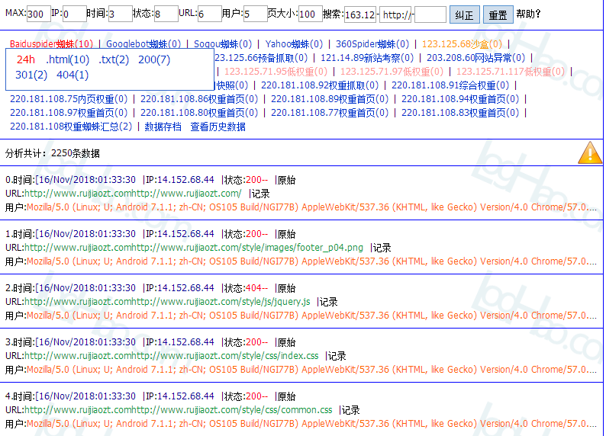Choose .html(10) in the popup
Viewport: 606px width, 436px height.
coord(67,59)
